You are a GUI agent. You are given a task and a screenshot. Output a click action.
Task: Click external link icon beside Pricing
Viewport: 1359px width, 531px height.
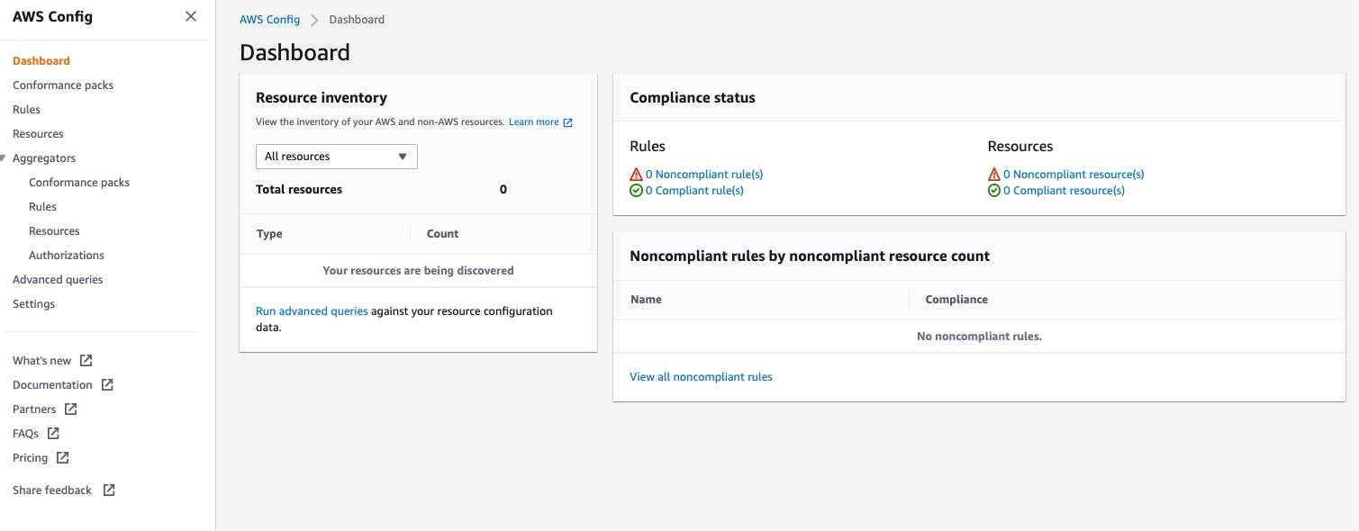click(62, 457)
